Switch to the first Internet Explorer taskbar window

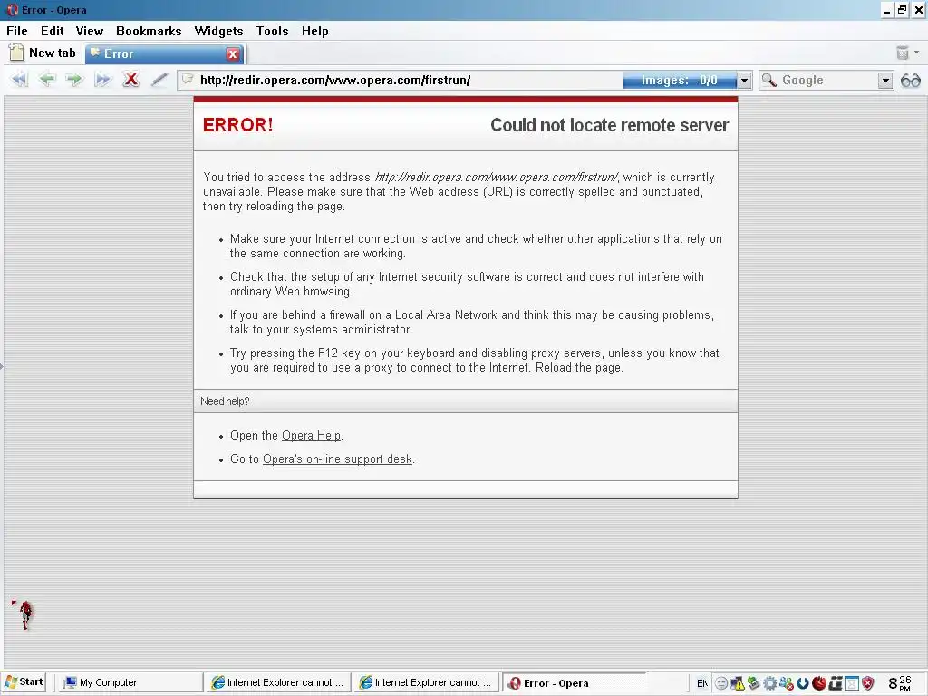277,683
